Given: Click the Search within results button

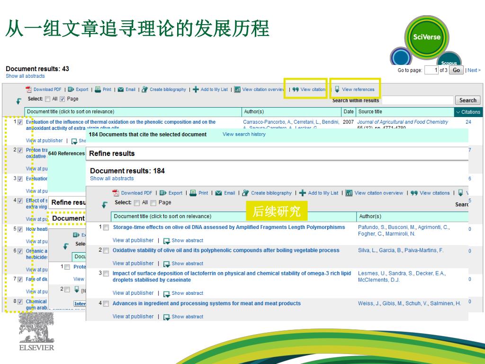Looking at the screenshot, I should point(467,100).
